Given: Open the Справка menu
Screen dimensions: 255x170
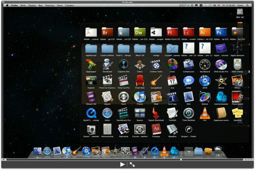Looking at the screenshot, I should (x=69, y=5).
